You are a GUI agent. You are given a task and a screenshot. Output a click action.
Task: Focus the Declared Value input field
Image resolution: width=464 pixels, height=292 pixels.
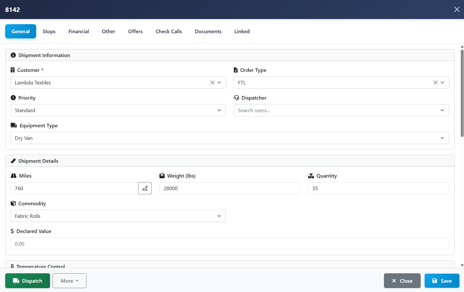click(230, 244)
